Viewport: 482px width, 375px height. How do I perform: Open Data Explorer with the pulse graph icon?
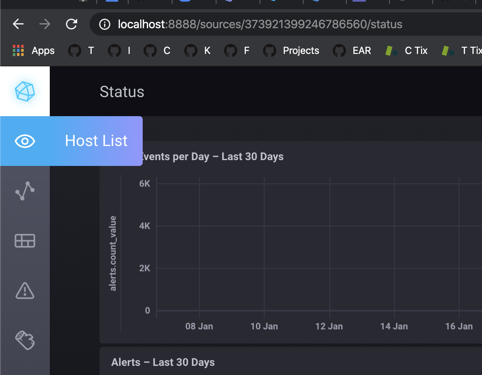point(25,191)
